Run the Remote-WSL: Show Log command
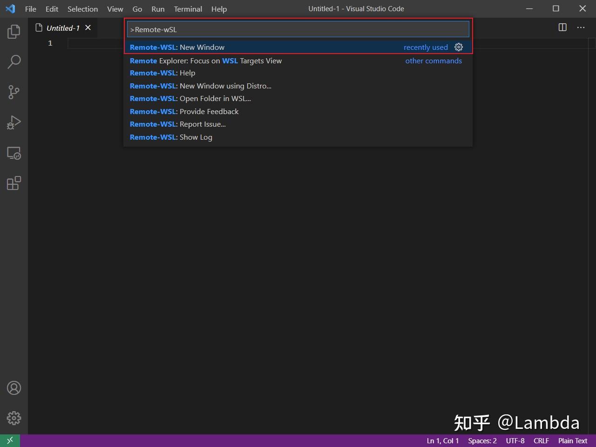Screen dimensions: 596x447 (x=171, y=137)
